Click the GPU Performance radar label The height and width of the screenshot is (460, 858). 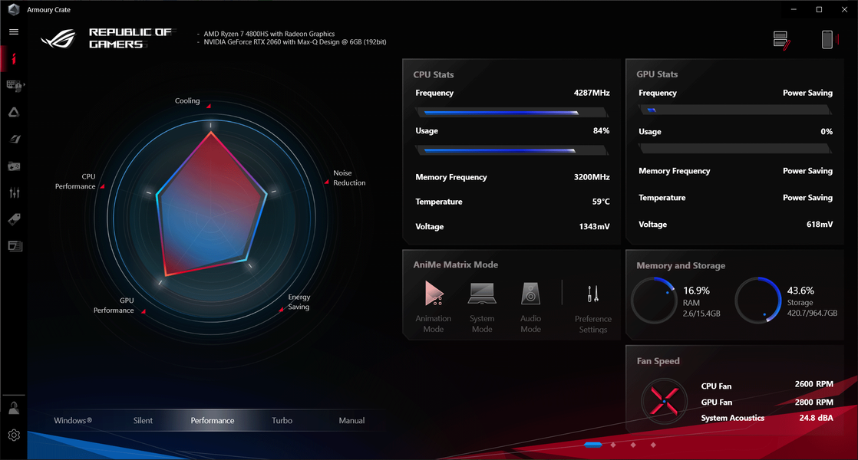coord(114,305)
